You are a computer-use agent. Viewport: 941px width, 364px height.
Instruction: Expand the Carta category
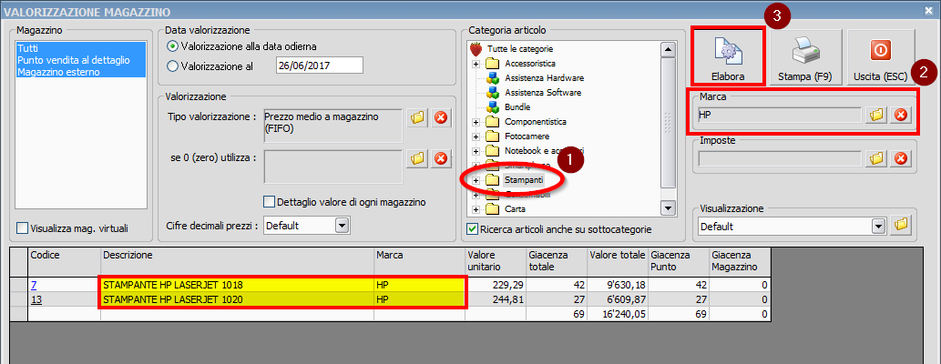476,209
